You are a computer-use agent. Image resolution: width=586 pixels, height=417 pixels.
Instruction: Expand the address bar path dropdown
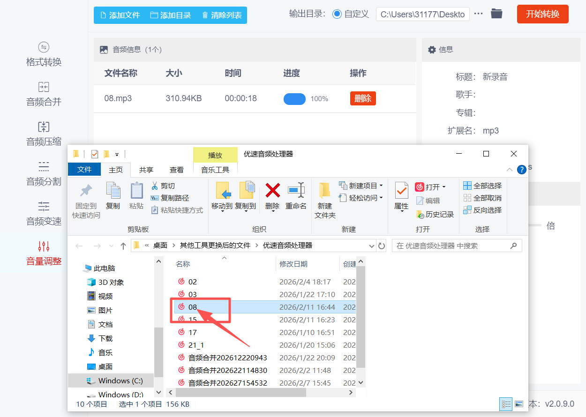pyautogui.click(x=372, y=245)
